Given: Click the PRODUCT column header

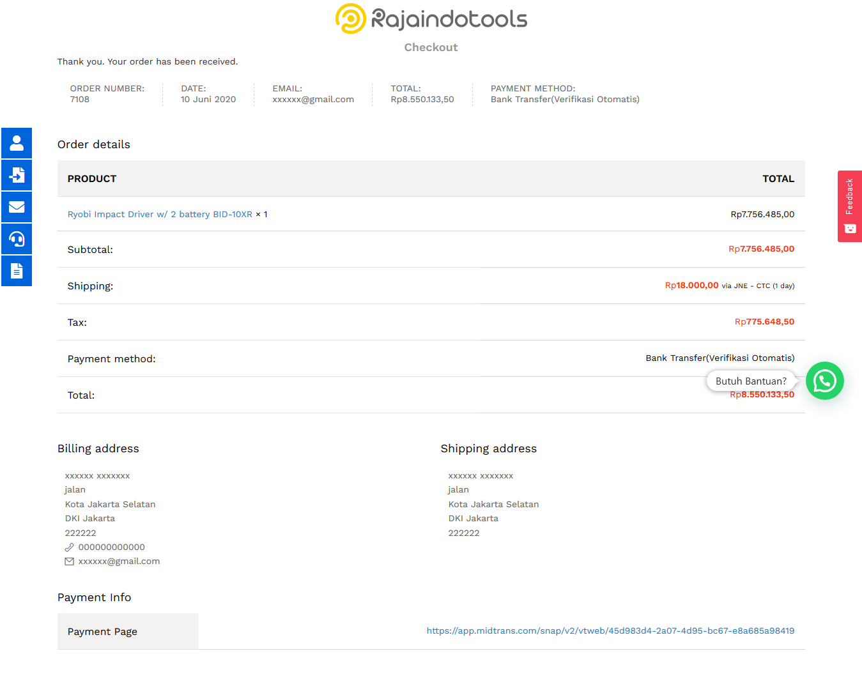Looking at the screenshot, I should pos(92,179).
